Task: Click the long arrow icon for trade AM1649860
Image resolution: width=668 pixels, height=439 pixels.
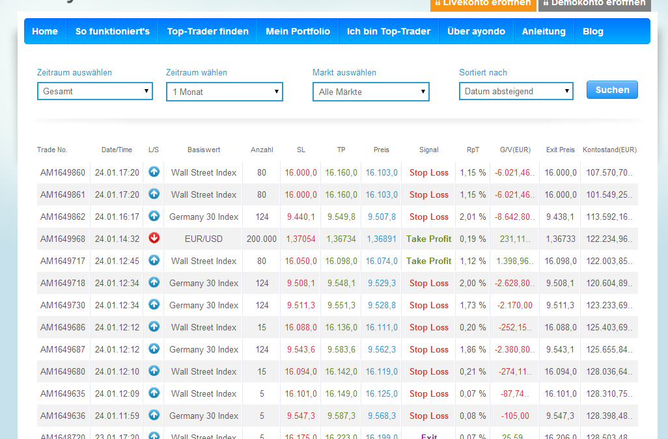Action: [154, 172]
